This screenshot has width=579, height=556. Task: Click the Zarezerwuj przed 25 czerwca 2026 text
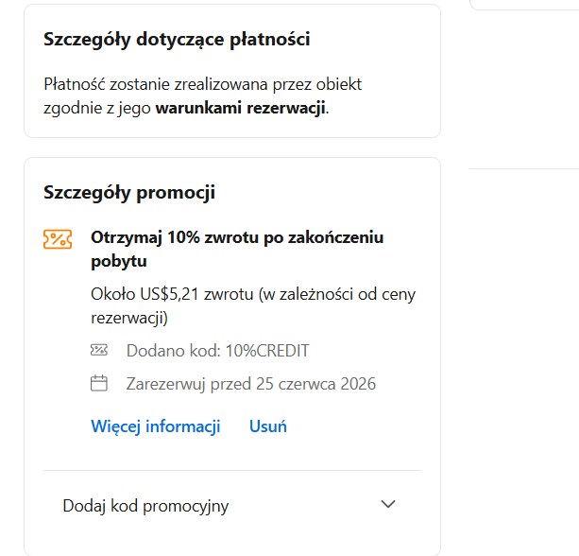point(251,384)
